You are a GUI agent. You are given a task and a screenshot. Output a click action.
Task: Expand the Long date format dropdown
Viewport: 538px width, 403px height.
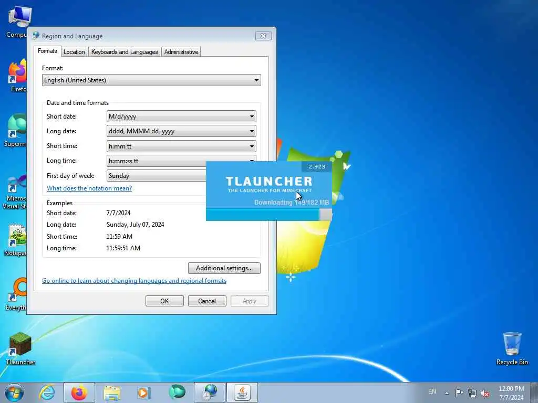tap(181, 131)
